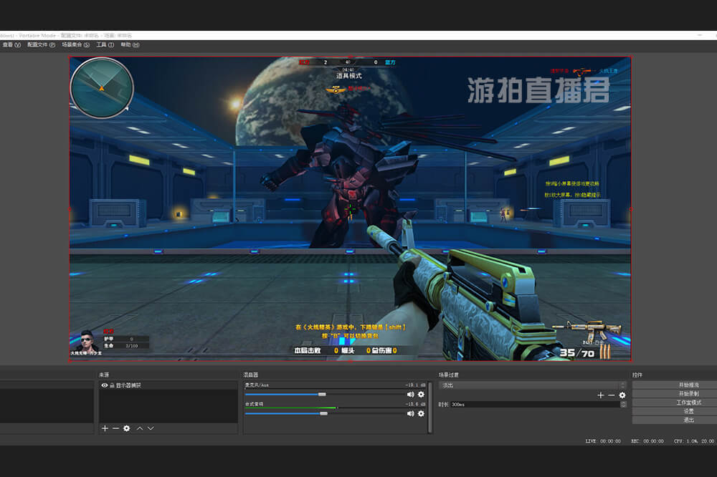The image size is (717, 477).
Task: Click the 麦克风/Aux volume slider handle
Action: tap(322, 395)
